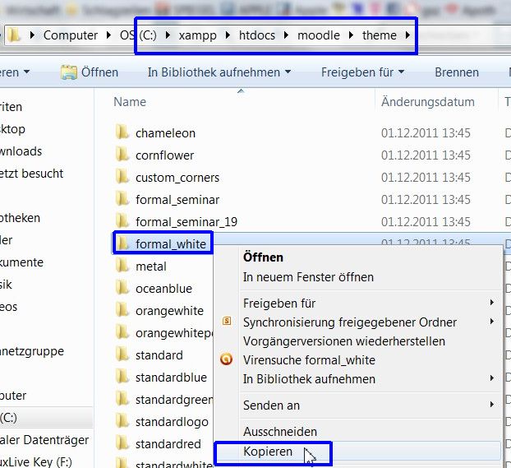Select the standardblue folder icon
Image resolution: width=511 pixels, height=468 pixels.
pos(122,377)
